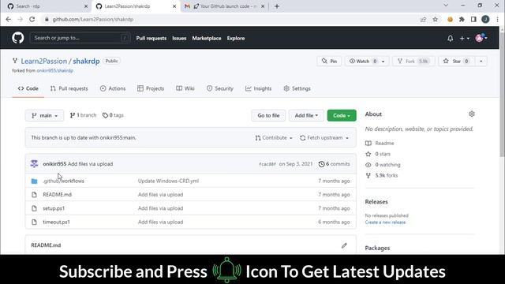Click the browser forward arrow
Screen dimensions: 505x284
[x=20, y=19]
